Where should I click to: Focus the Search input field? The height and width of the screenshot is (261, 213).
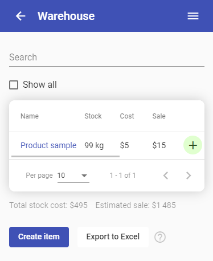[106, 58]
